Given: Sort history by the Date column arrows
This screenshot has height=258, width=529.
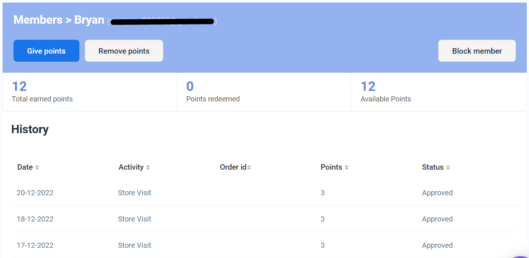Looking at the screenshot, I should 37,167.
